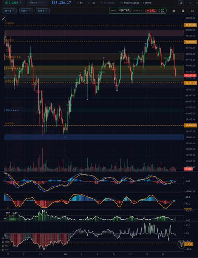This screenshot has height=258, width=198.
Task: Open WVF indicator settings gear
Action: tap(3, 250)
